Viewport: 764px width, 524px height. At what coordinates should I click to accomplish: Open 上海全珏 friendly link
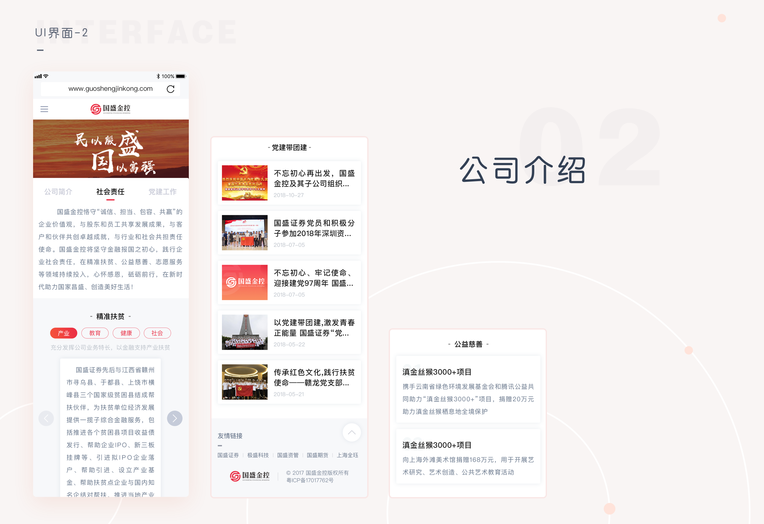coord(347,455)
